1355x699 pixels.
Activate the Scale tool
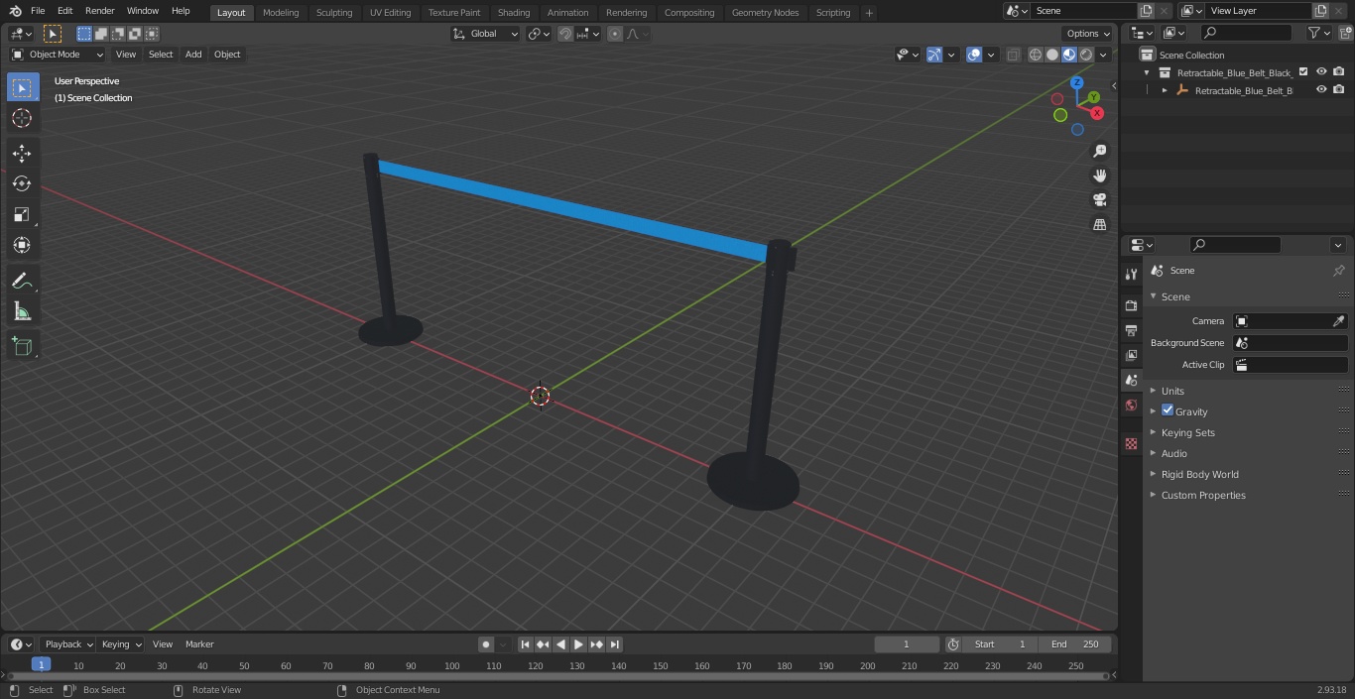(22, 214)
